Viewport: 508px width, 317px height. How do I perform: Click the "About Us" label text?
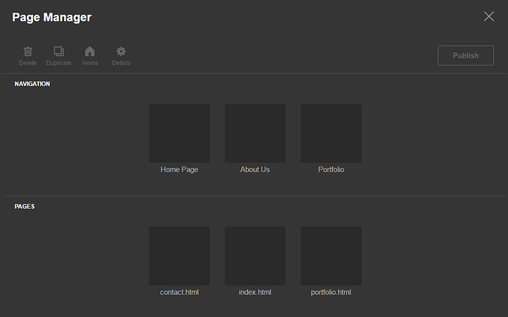[255, 170]
